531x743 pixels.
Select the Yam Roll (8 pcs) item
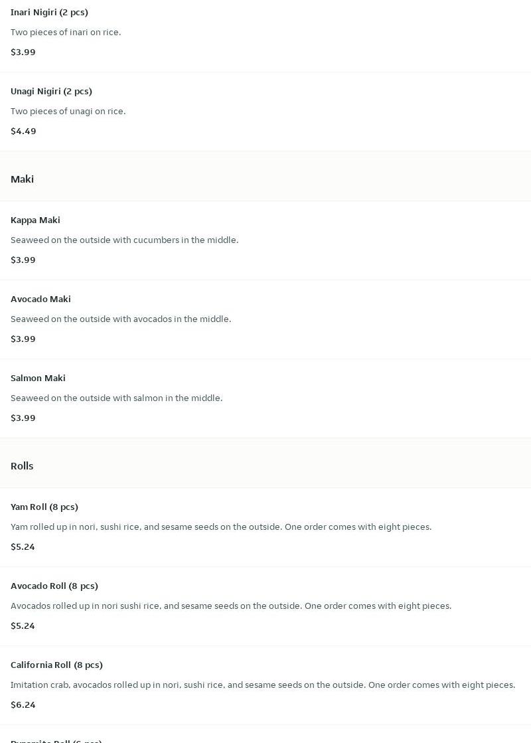(x=44, y=507)
